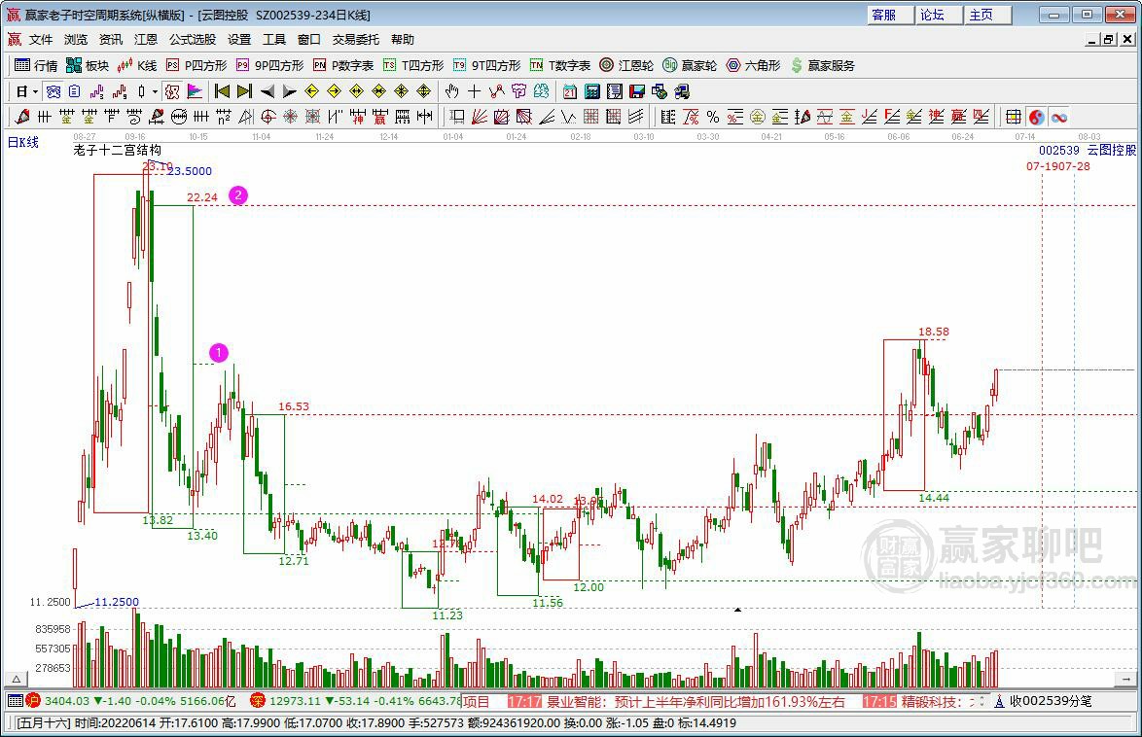
Task: Open the P数字表 number table
Action: click(x=343, y=65)
